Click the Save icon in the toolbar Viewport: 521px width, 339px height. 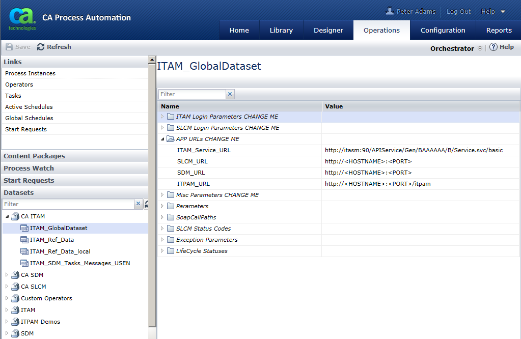point(10,47)
